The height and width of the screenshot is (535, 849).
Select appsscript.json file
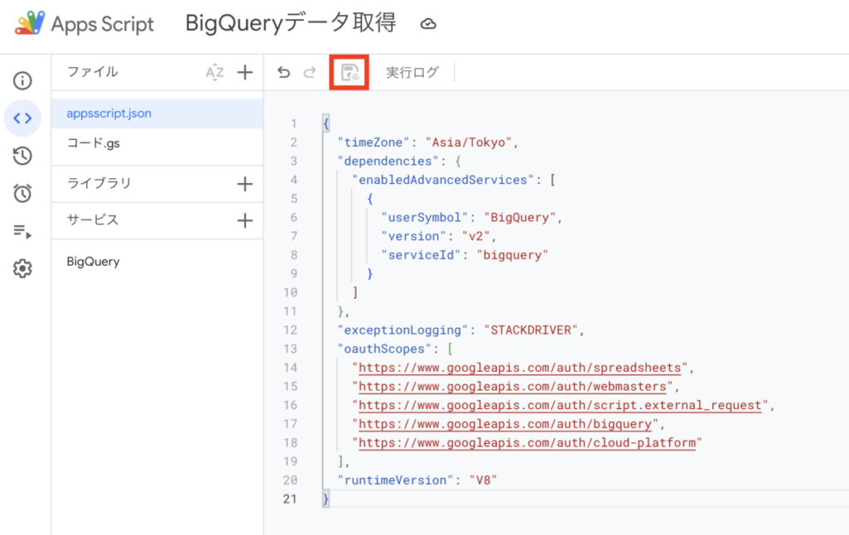(158, 113)
